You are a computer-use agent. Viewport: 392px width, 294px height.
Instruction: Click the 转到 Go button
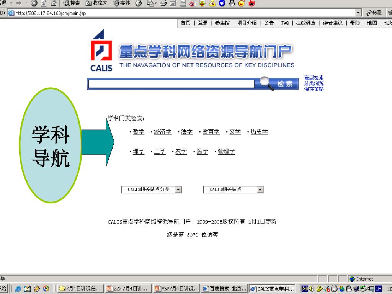pyautogui.click(x=374, y=13)
